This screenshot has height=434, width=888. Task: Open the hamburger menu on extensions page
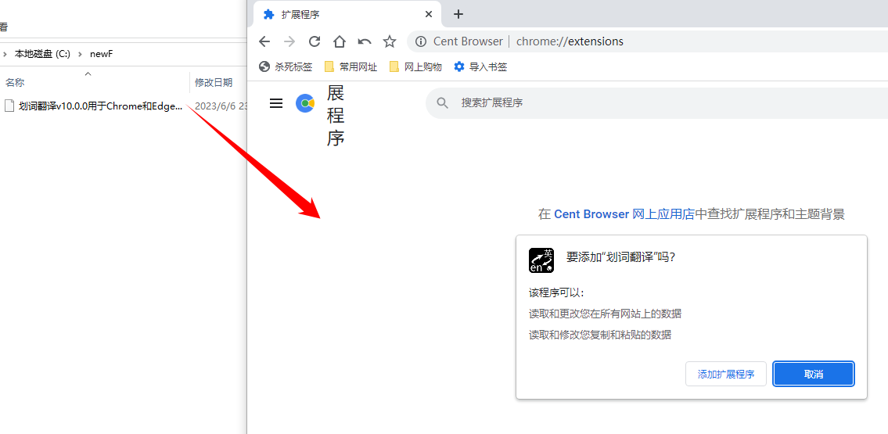pos(276,103)
